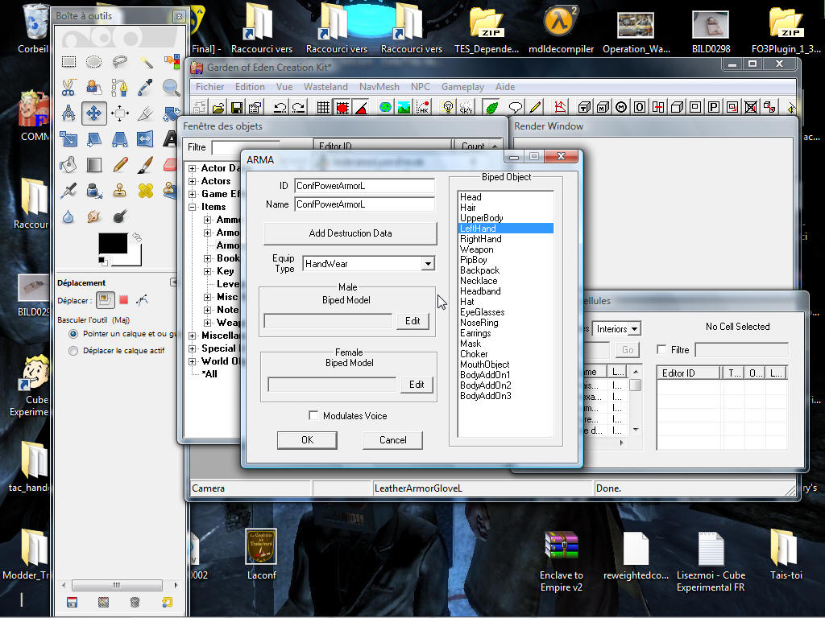The image size is (825, 618).
Task: Open the Interiors dropdown in cell window
Action: [635, 329]
